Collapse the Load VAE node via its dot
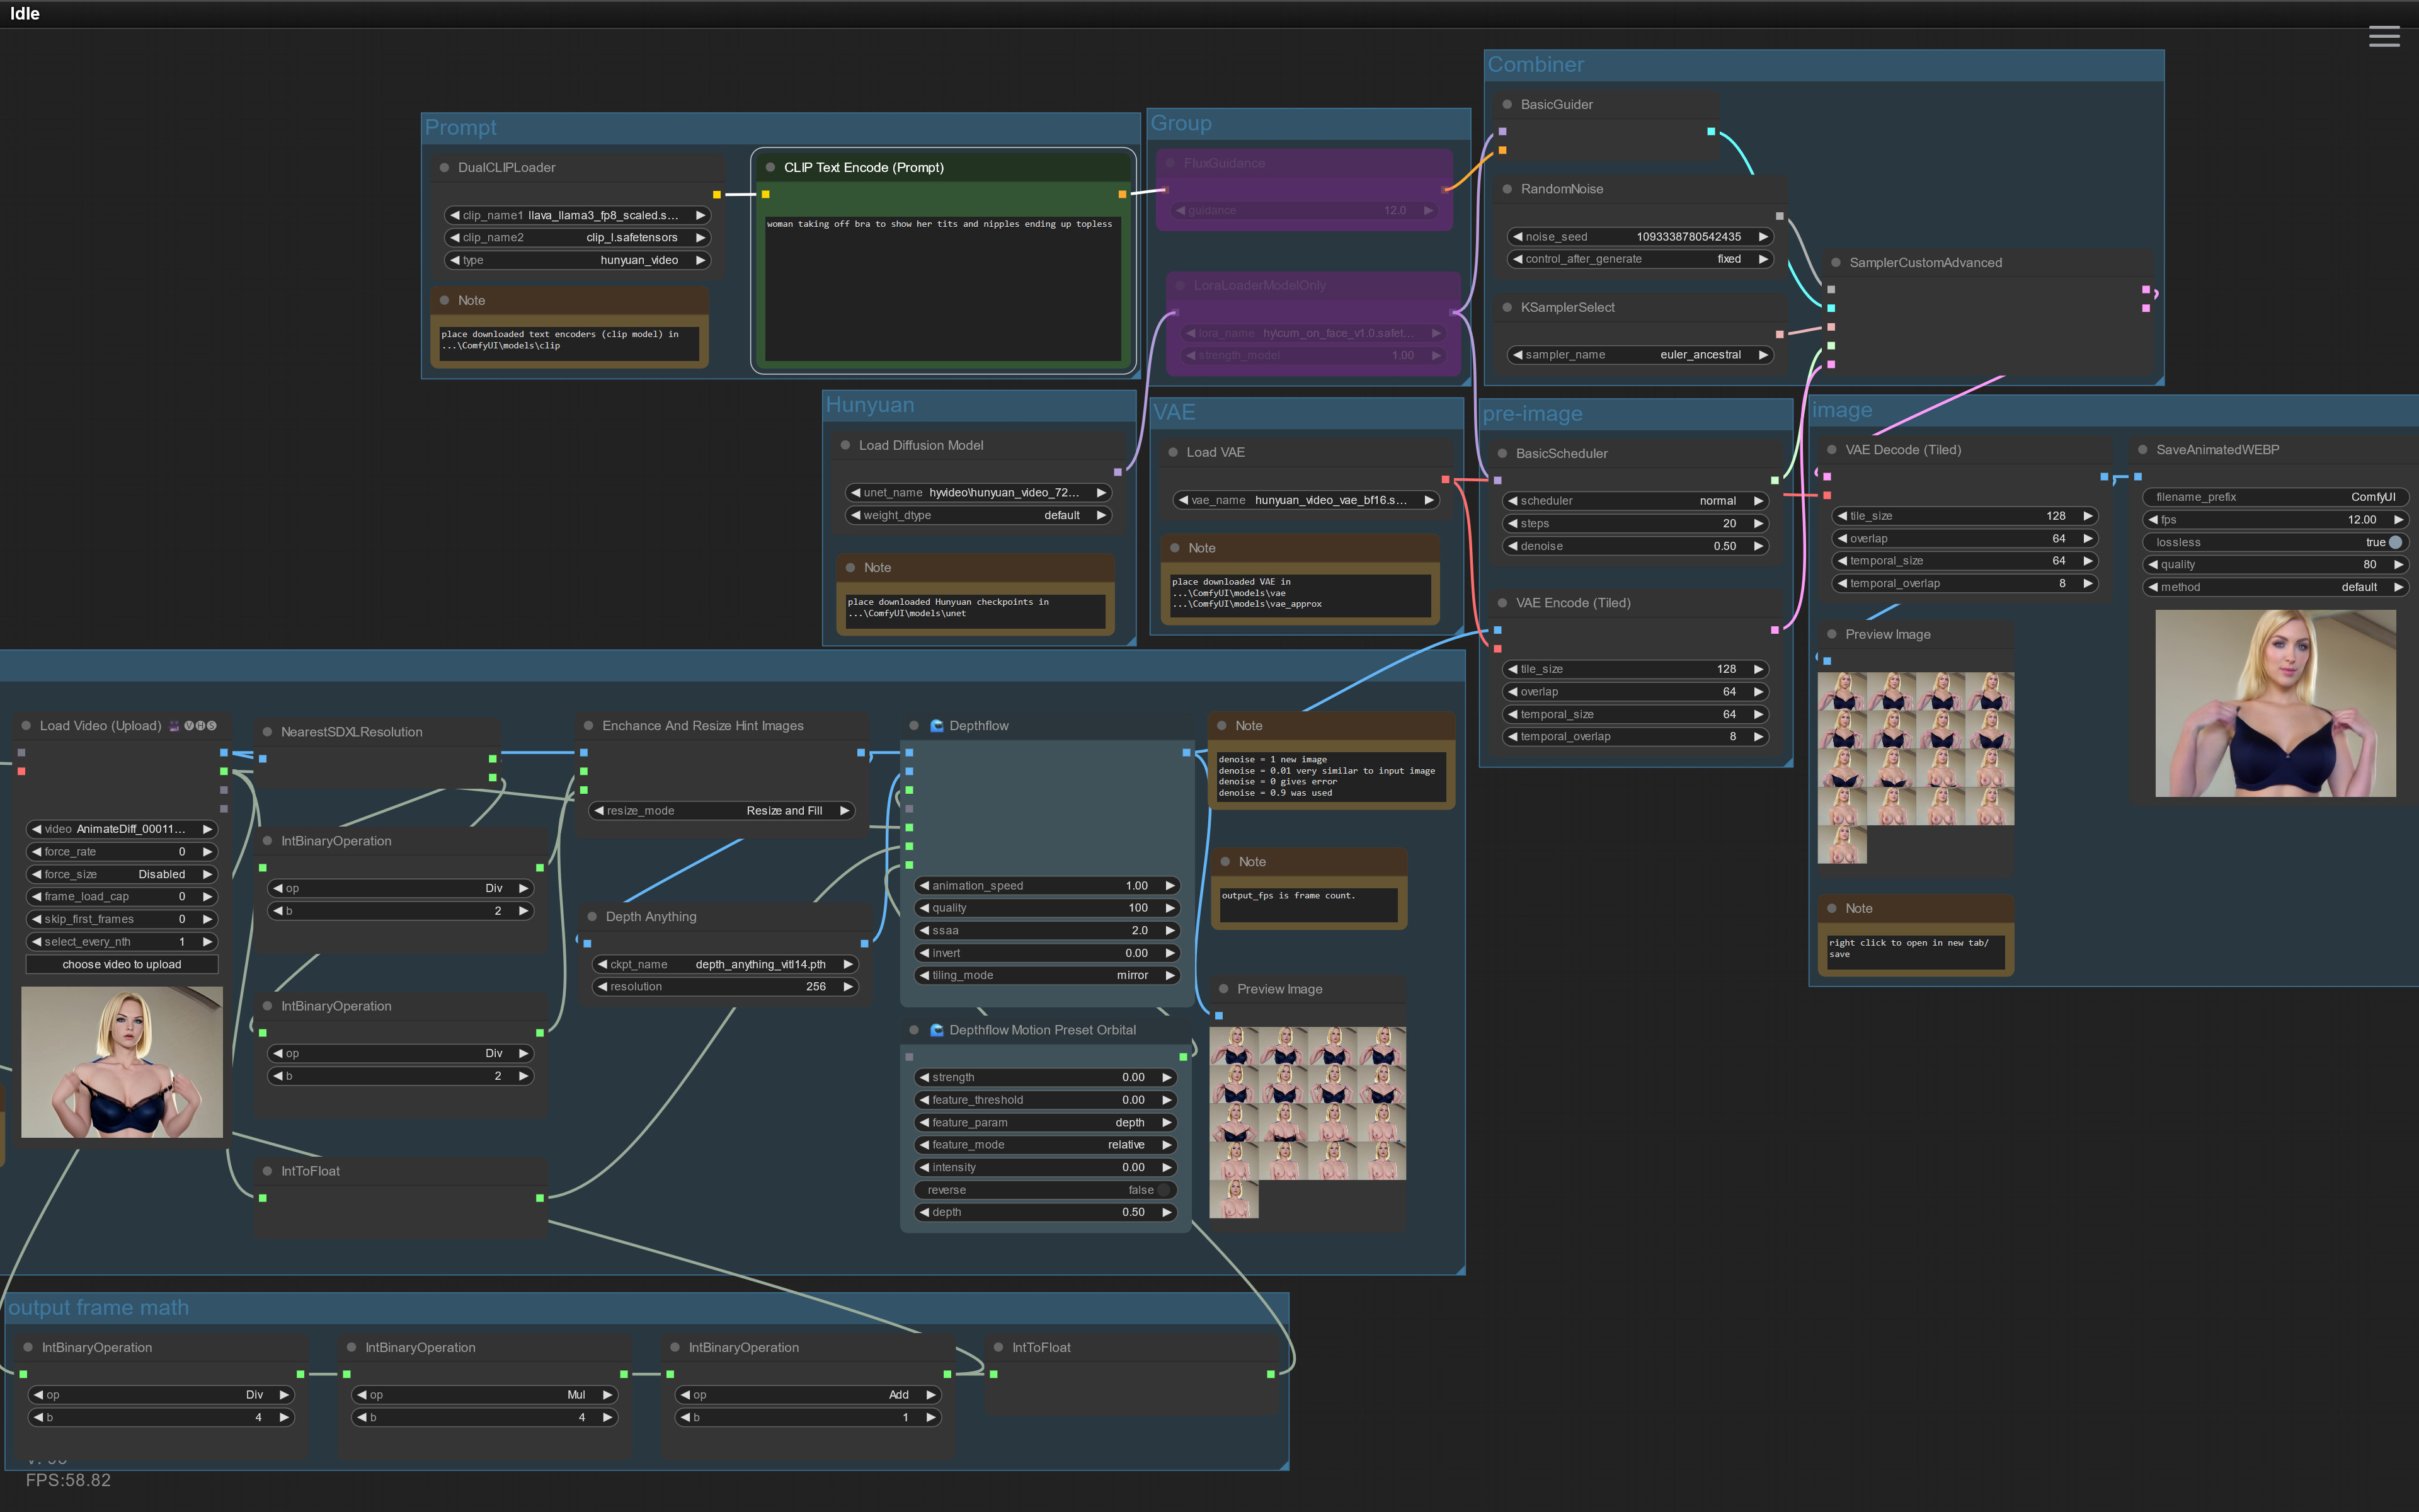 (x=1172, y=453)
